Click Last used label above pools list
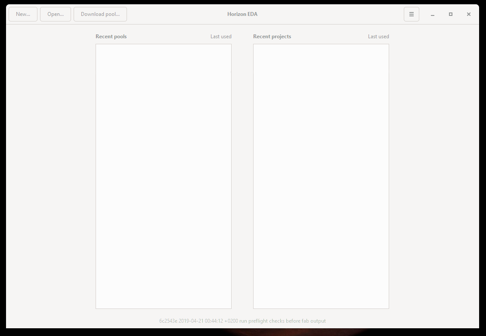Image resolution: width=486 pixels, height=336 pixels. [x=221, y=37]
